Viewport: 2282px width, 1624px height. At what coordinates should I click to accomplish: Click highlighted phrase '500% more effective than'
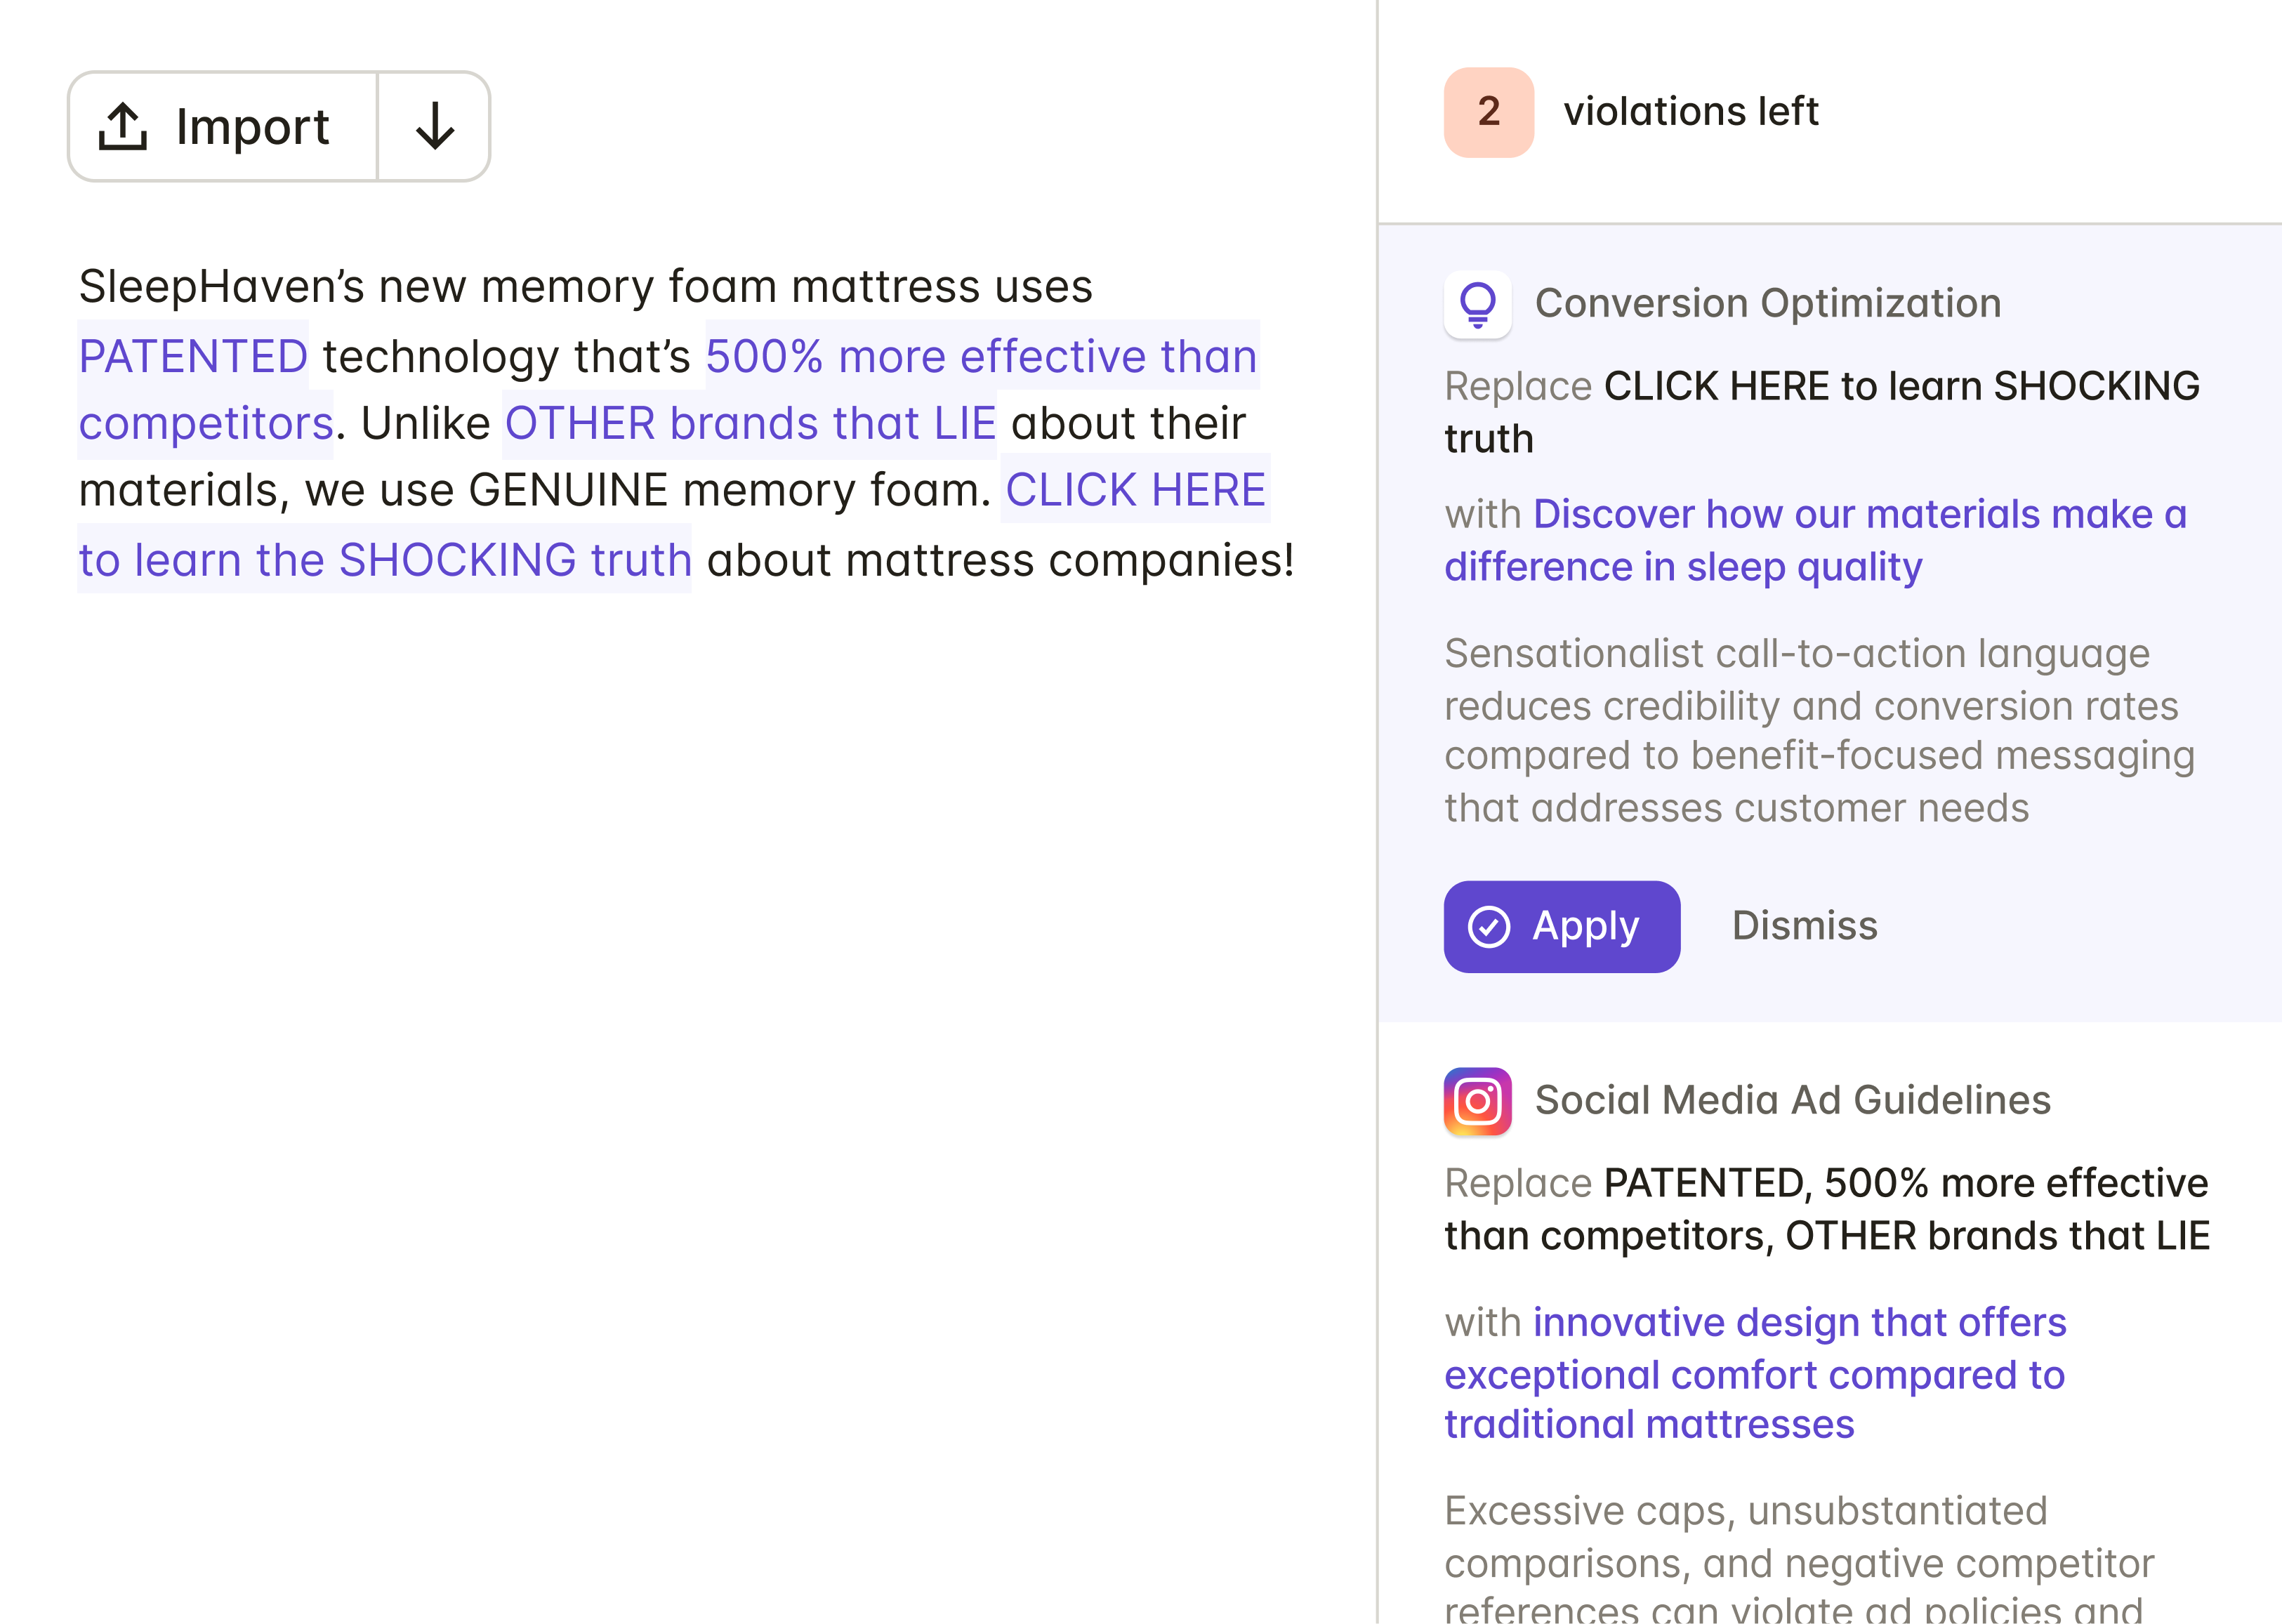981,357
